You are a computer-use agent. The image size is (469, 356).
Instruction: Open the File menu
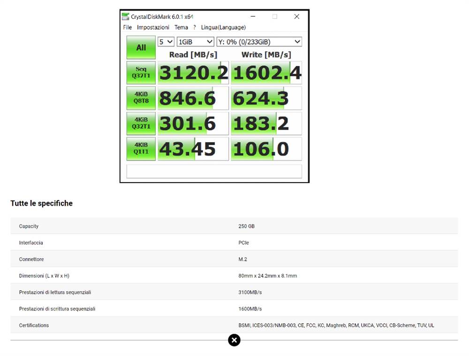click(127, 27)
